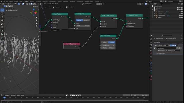
Task: Open the node editor View menu
Action: click(x=45, y=4)
